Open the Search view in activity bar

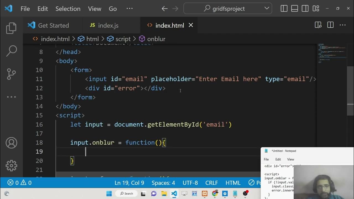[11, 51]
